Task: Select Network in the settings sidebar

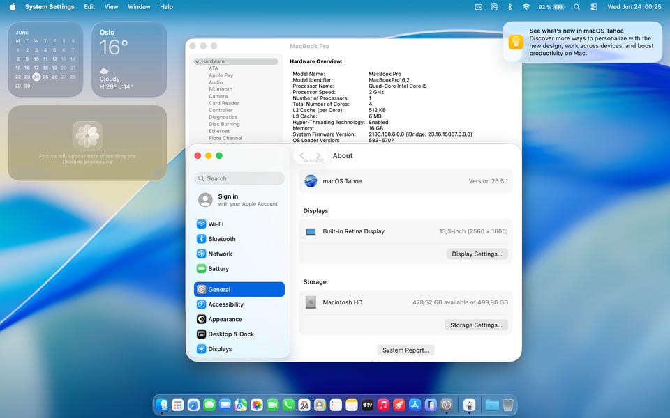Action: point(239,254)
